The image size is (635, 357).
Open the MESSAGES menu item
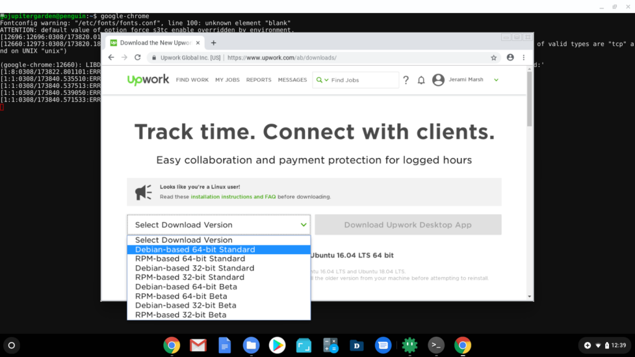293,80
